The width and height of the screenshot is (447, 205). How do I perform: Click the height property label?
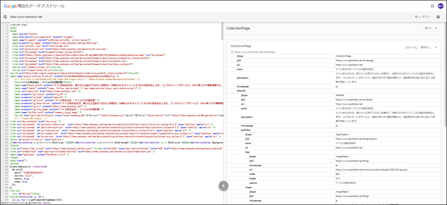coord(252,178)
